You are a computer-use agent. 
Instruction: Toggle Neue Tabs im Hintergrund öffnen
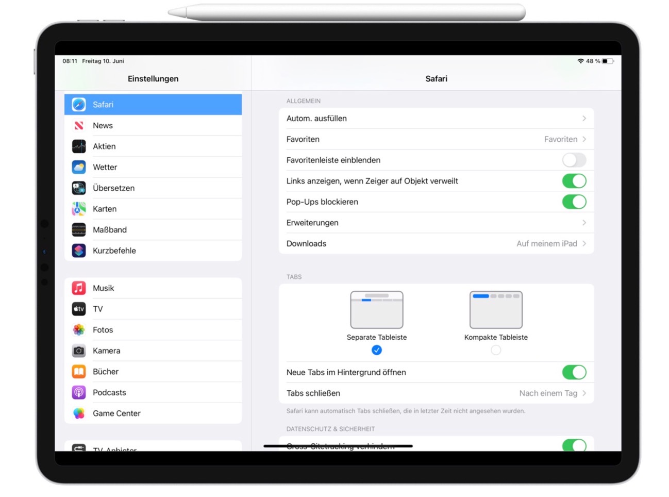coord(574,372)
